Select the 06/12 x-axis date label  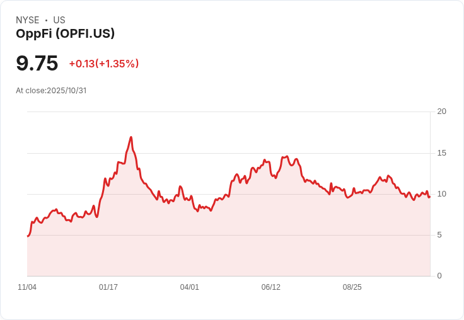[x=270, y=287]
